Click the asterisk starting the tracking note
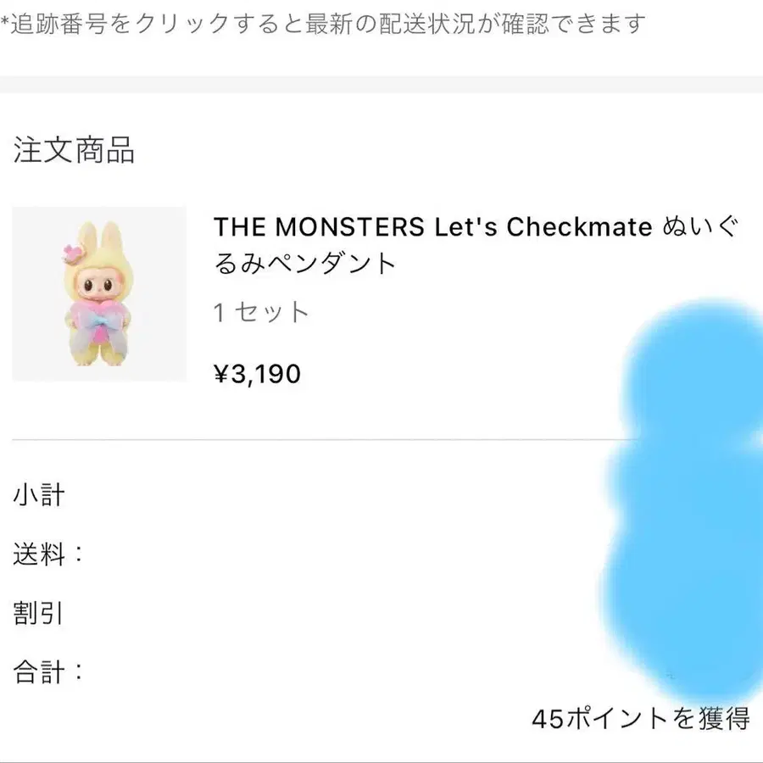 (5, 22)
